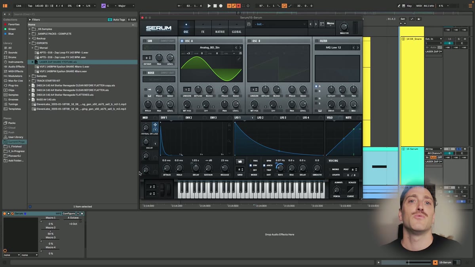475x267 pixels.
Task: Toggle LFO BPM sync checkbox
Action: [x=264, y=161]
